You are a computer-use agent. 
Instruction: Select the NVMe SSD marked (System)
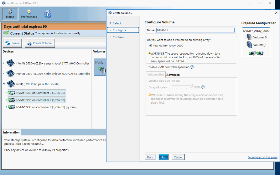tap(42, 107)
